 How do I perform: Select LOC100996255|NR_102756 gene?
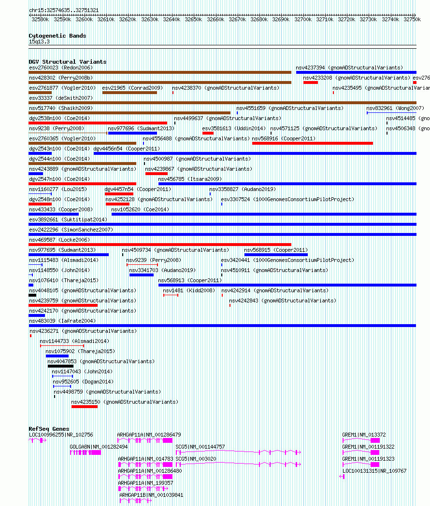click(61, 435)
